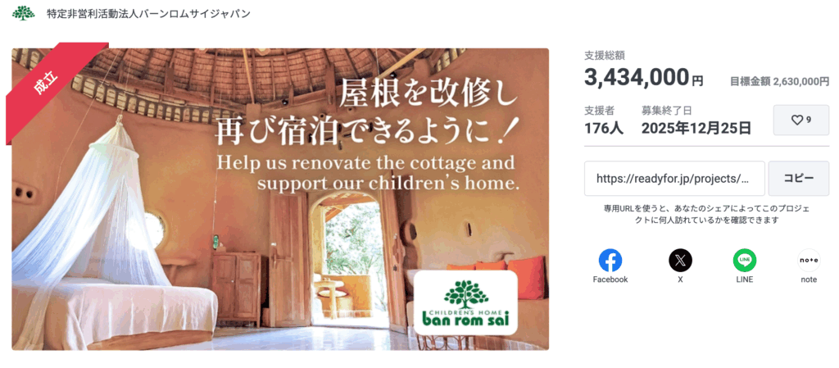Click the 2025年12月25日 end date
The image size is (839, 368).
click(696, 128)
